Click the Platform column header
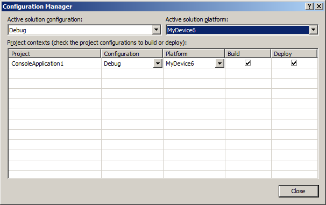 pyautogui.click(x=194, y=54)
